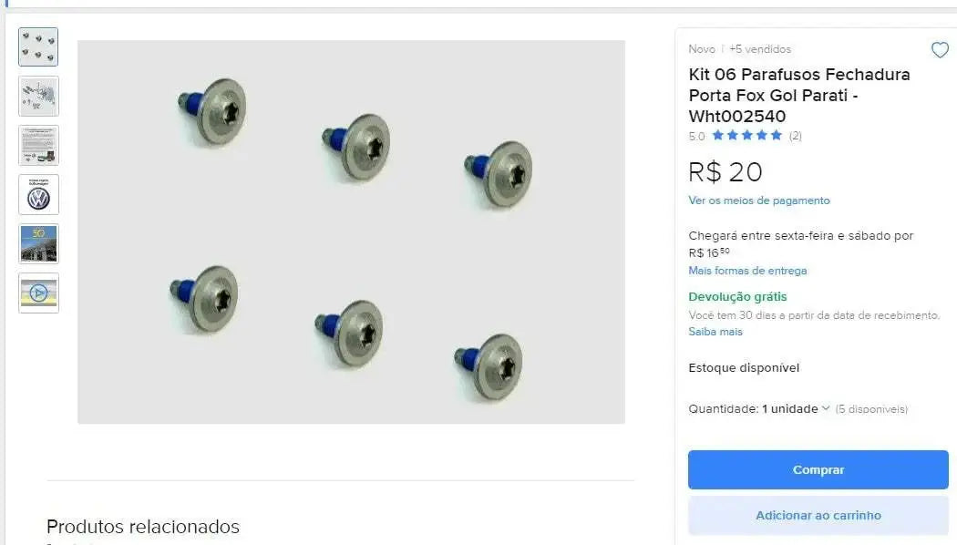Viewport: 957px width, 545px height.
Task: Open Mais formas de entrega link
Action: click(747, 271)
